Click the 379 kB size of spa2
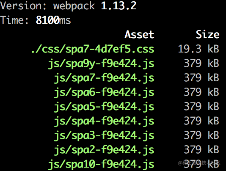Image resolution: width=226 pixels, height=171 pixels. coord(201,149)
